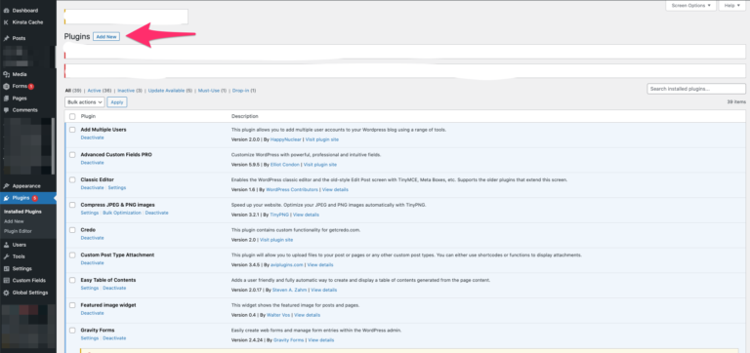Screen dimensions: 750x353
Task: Open the Global Settings gear icon
Action: point(6,293)
